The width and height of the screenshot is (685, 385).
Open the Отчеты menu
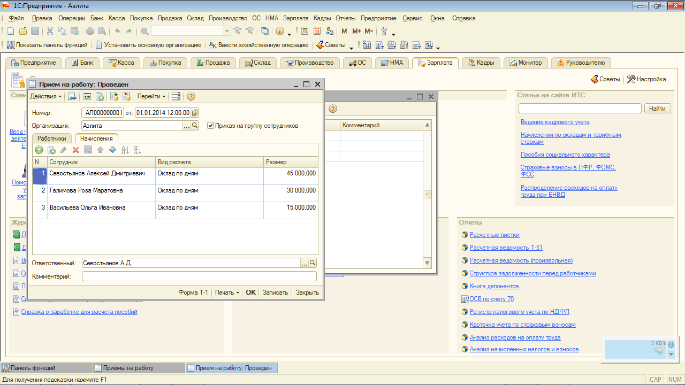(345, 18)
